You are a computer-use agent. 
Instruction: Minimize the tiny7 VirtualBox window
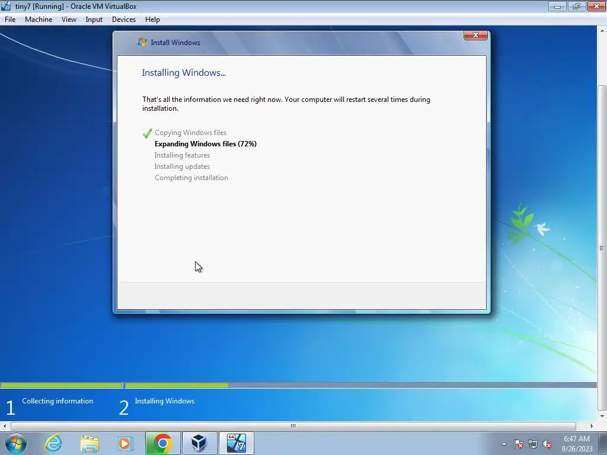[557, 6]
